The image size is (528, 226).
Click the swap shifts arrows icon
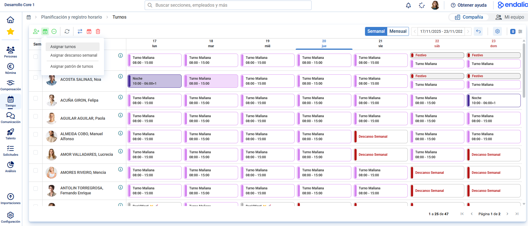(x=80, y=31)
